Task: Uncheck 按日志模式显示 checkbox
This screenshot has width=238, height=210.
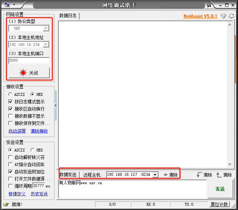Action: 10,102
